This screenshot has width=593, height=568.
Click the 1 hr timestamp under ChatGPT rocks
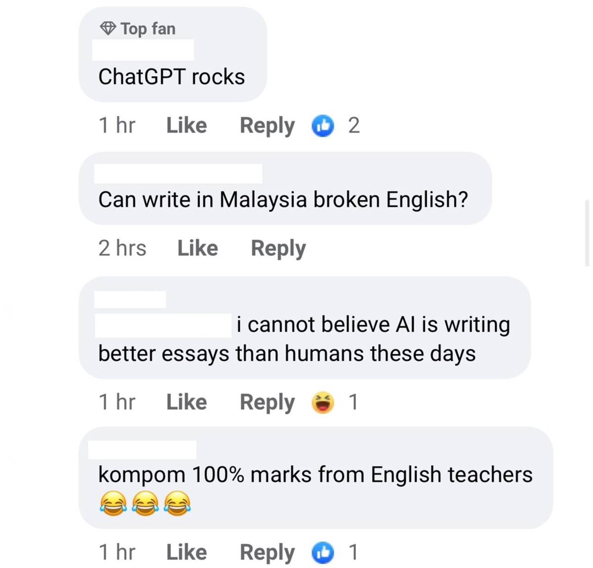117,125
